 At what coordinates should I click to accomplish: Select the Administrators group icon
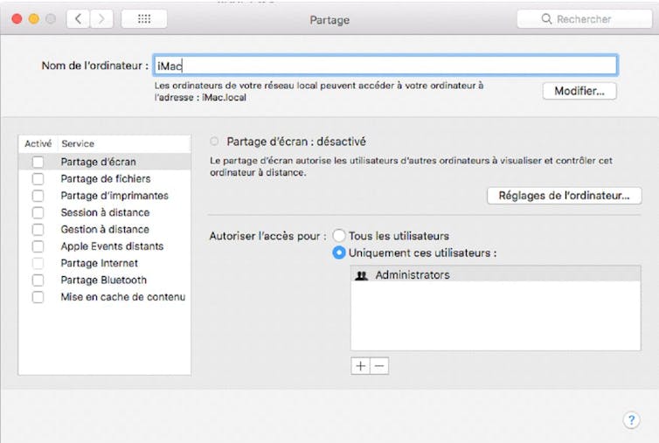tap(362, 275)
